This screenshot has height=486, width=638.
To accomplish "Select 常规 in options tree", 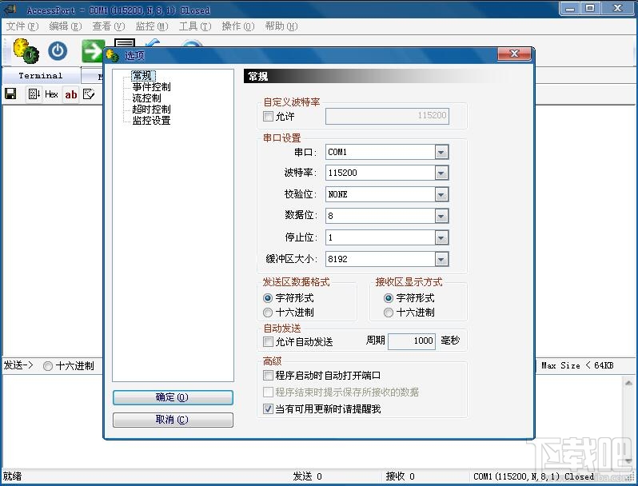I will click(142, 76).
